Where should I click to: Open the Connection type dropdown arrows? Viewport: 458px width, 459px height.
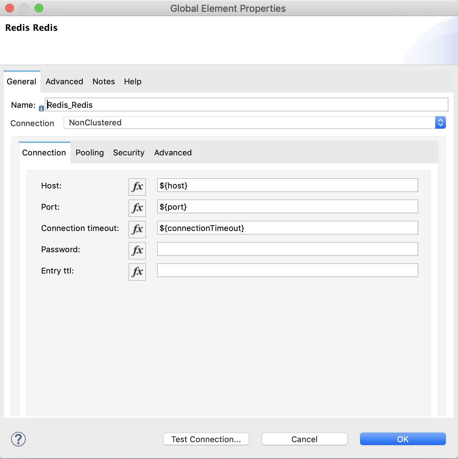point(440,122)
